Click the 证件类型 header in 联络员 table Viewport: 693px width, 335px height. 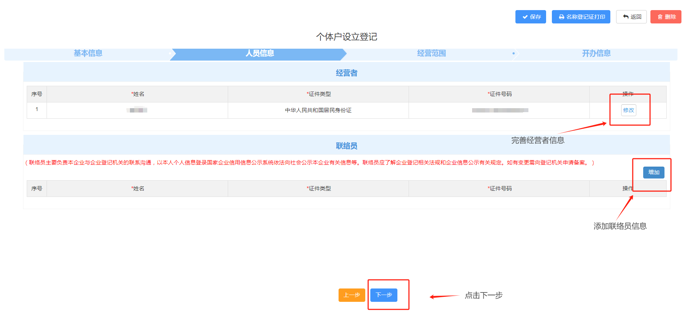click(x=318, y=189)
